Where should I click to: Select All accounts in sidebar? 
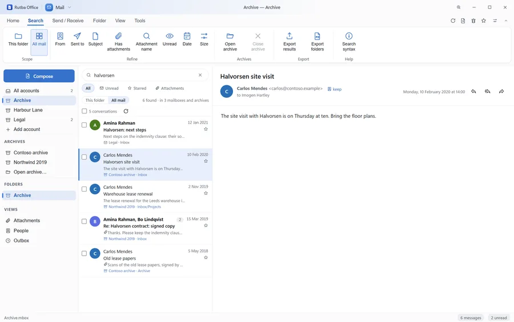pyautogui.click(x=39, y=90)
